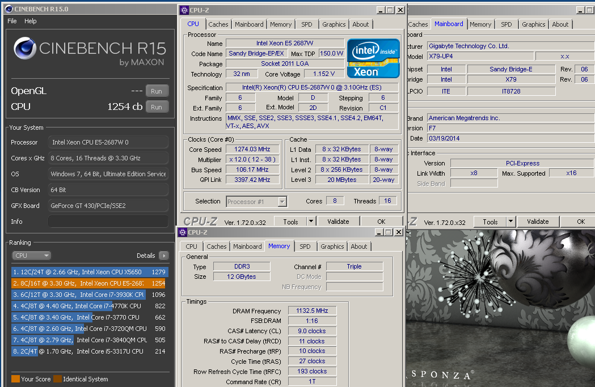Close the memory CPU-Z window
Image resolution: width=595 pixels, height=387 pixels.
pyautogui.click(x=398, y=232)
